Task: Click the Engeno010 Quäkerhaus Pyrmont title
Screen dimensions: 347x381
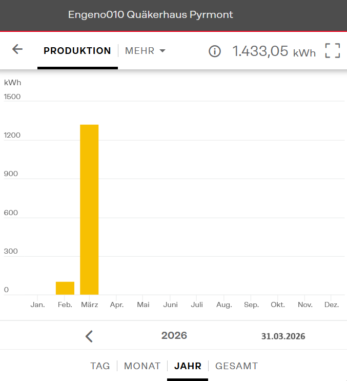Action: (151, 14)
